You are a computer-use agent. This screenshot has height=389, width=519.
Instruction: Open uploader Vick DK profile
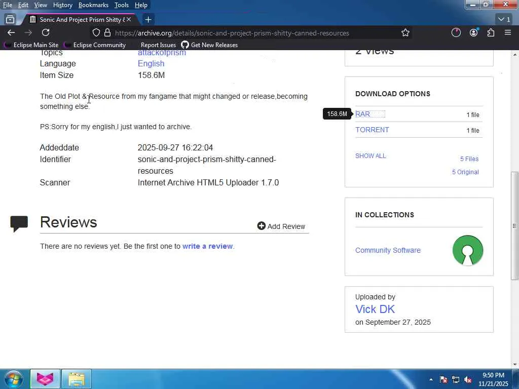375,309
